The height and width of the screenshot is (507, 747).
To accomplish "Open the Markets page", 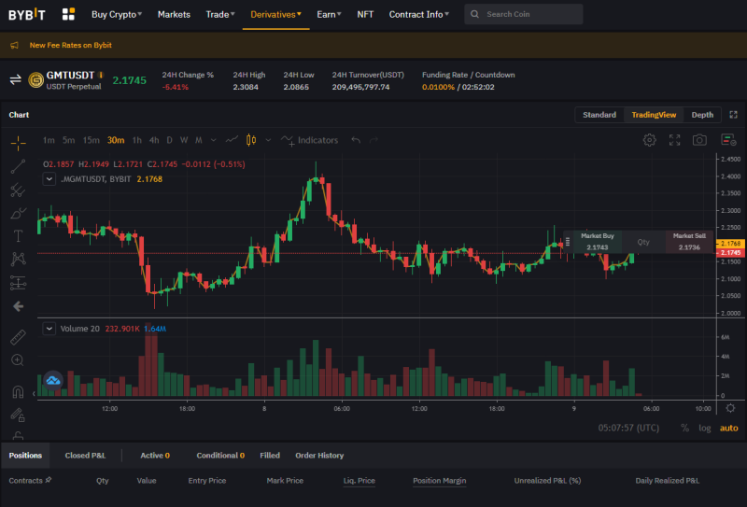I will (174, 14).
